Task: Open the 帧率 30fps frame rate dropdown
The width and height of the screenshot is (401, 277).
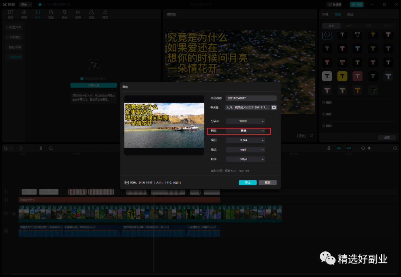Action: (x=245, y=159)
